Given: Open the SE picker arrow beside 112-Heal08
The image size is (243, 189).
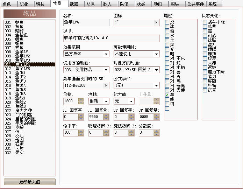Looking at the screenshot, I should click(x=106, y=85).
